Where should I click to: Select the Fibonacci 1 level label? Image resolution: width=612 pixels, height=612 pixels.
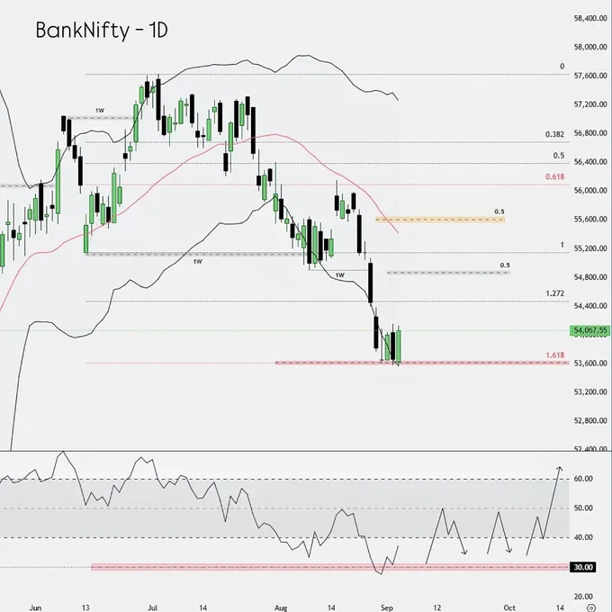[x=562, y=245]
